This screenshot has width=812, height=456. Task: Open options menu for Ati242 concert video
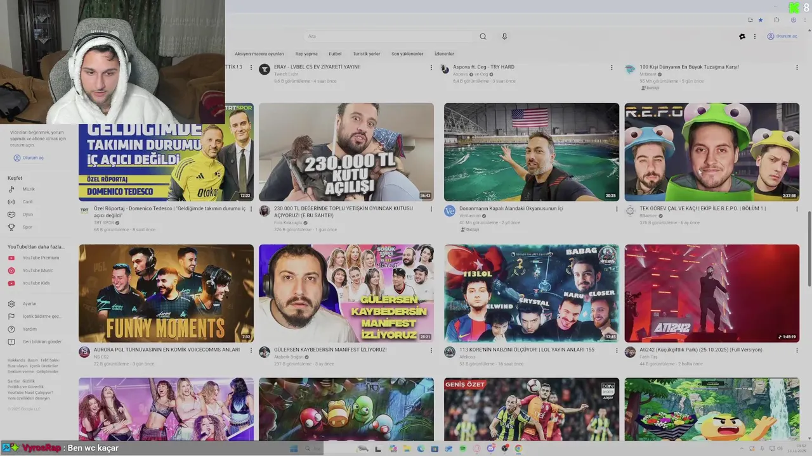coord(797,350)
